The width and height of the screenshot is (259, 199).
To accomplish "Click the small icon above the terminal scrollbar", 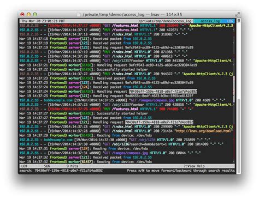I will [x=239, y=21].
